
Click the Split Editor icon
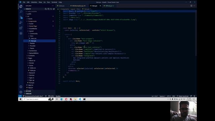[191, 6]
